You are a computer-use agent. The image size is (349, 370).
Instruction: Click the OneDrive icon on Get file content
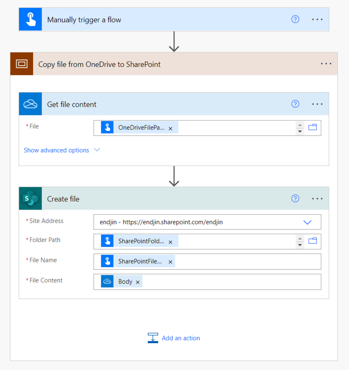coord(30,104)
